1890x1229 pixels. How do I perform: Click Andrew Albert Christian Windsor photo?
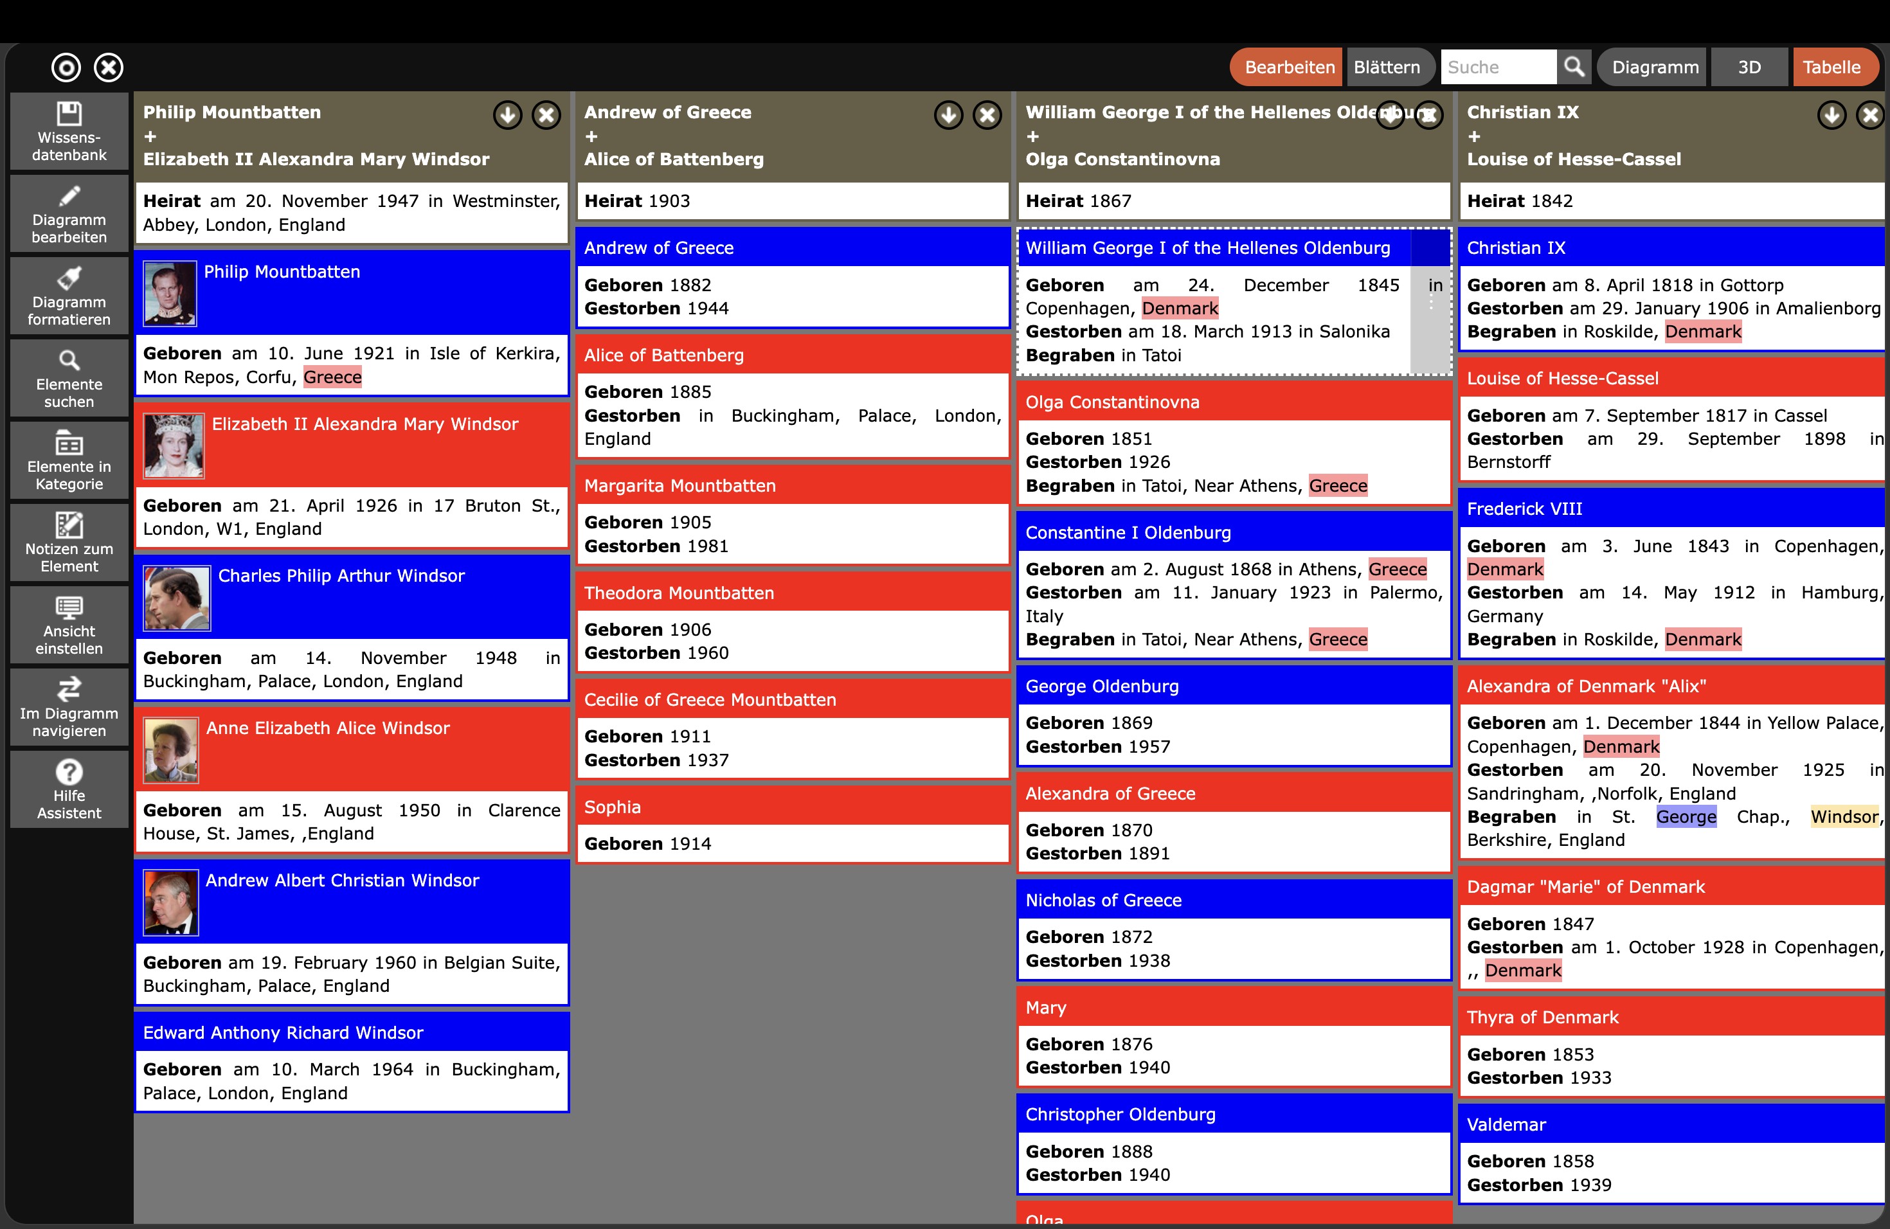click(x=171, y=902)
